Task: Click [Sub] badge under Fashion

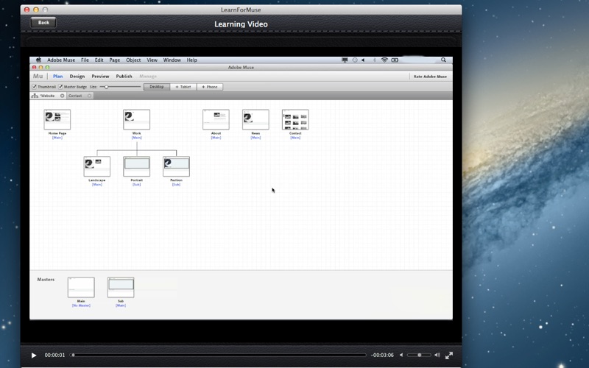Action: tap(176, 185)
